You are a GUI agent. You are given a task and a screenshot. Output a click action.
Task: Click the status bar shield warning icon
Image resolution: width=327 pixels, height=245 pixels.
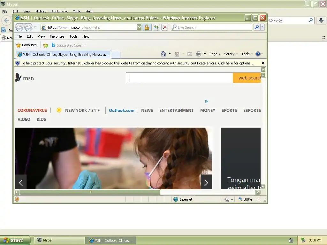[x=17, y=199]
